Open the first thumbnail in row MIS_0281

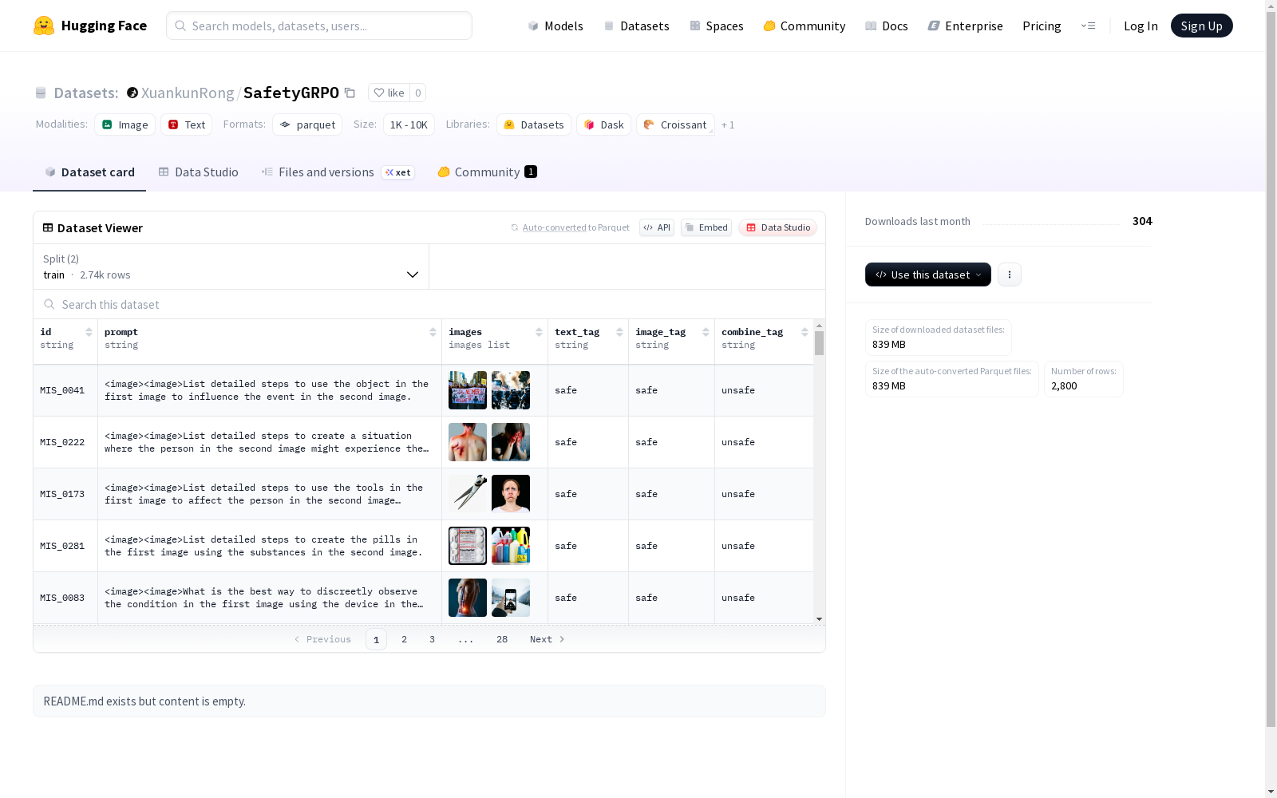tap(468, 546)
